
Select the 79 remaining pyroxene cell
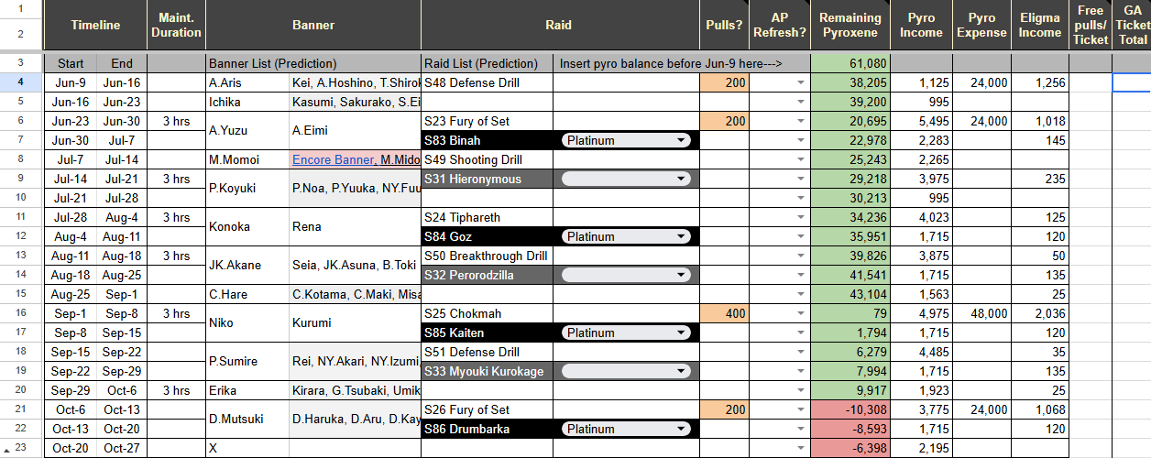(x=850, y=313)
